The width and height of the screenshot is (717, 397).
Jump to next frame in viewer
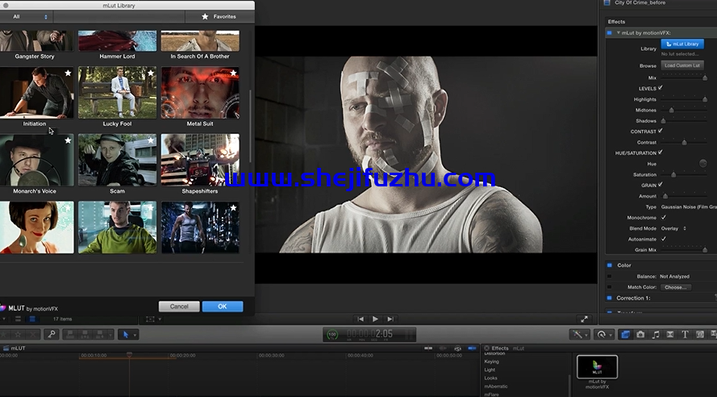click(390, 320)
